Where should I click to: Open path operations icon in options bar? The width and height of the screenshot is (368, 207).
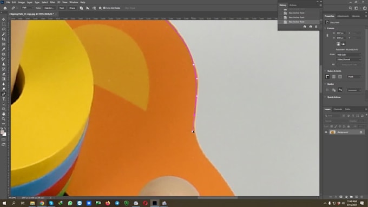tap(81, 8)
